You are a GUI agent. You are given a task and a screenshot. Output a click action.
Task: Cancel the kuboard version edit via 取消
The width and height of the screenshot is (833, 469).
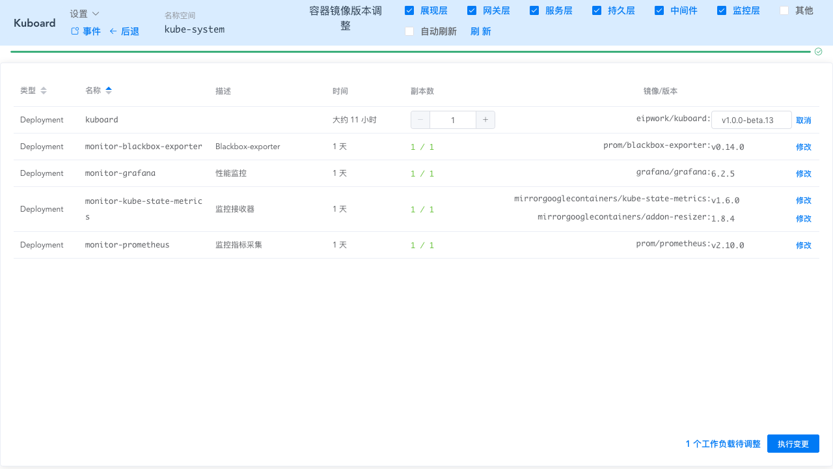click(804, 121)
